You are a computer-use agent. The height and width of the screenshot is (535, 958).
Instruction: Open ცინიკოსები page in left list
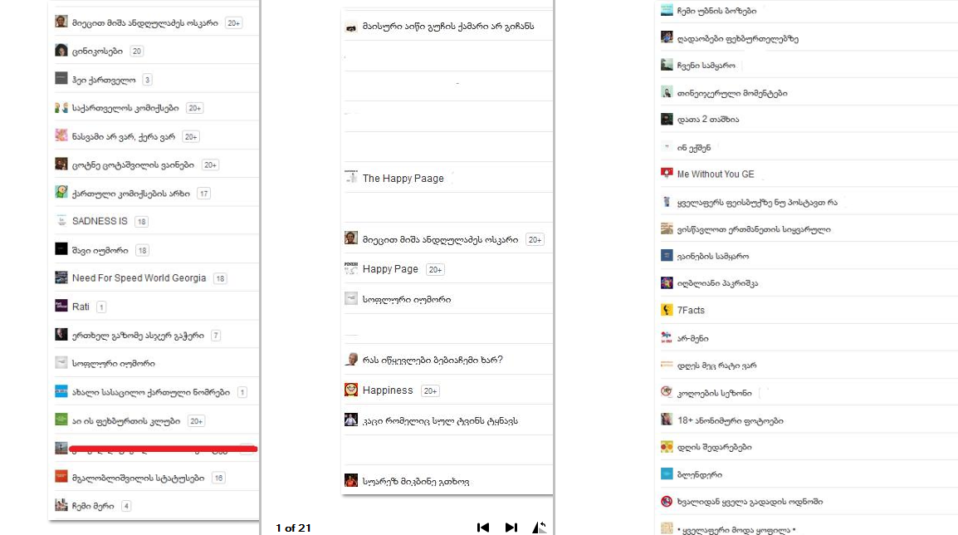pos(97,51)
